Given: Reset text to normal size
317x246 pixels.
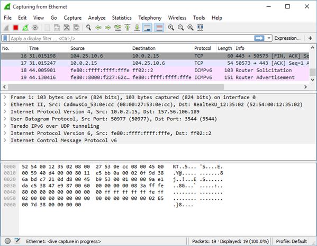Looking at the screenshot, I should coord(191,28).
